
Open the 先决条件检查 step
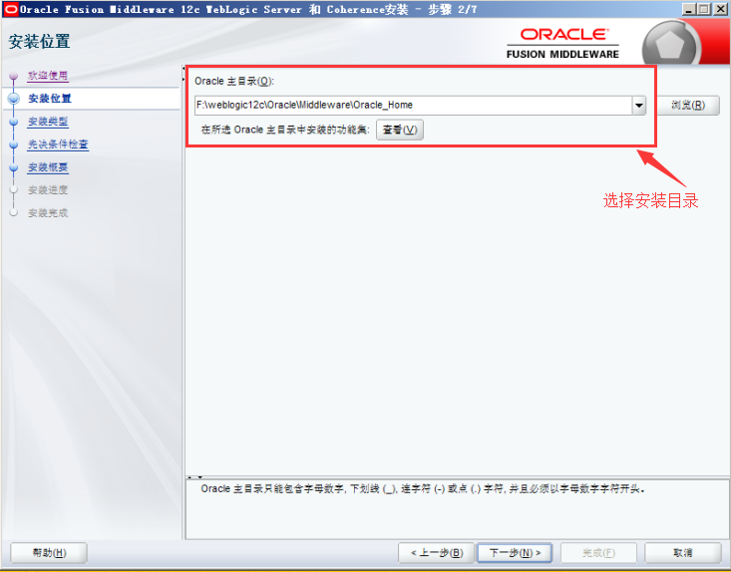(58, 144)
